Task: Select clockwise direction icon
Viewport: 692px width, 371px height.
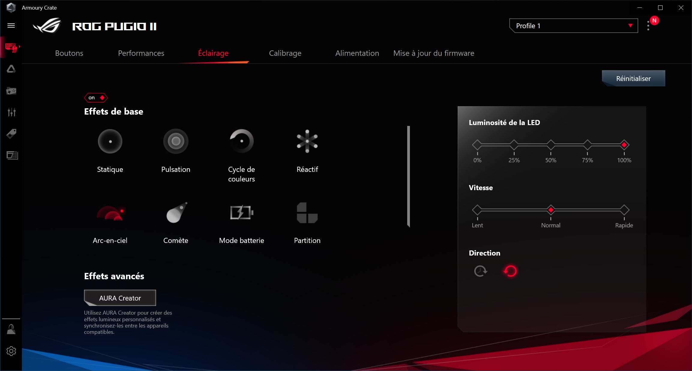Action: [480, 271]
